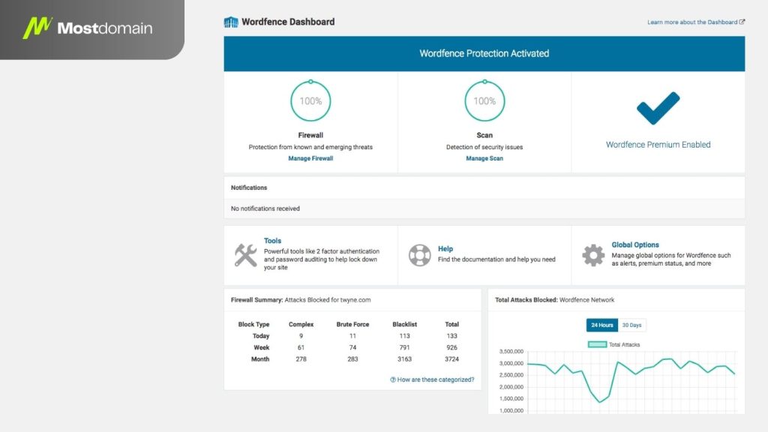Click the total attacks line chart
Screen dimensions: 768x432
tap(631, 382)
